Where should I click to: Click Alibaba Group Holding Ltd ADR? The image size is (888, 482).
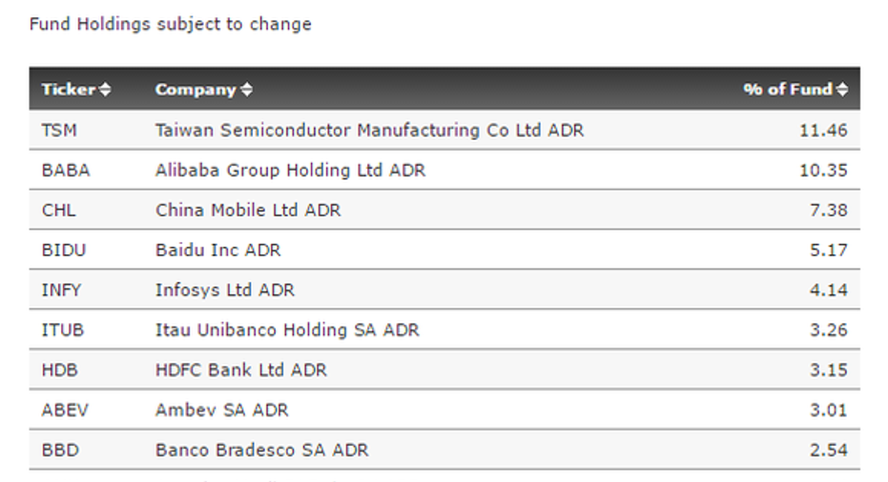(290, 171)
